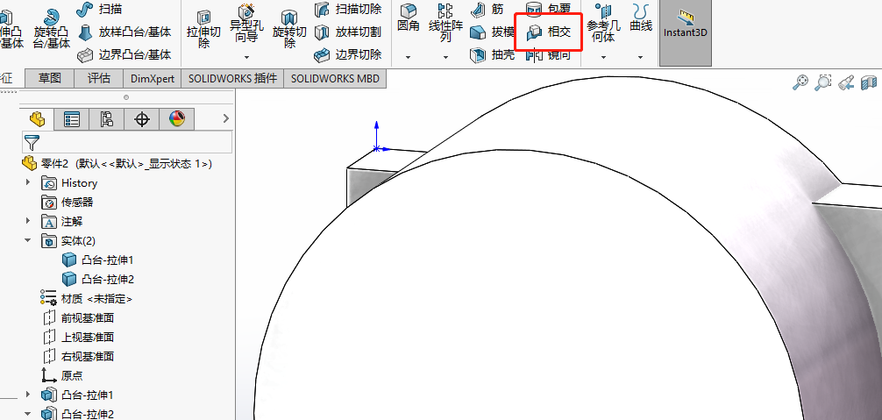This screenshot has height=420, width=882.
Task: Open the DisplayManager color sphere tab
Action: [x=177, y=118]
